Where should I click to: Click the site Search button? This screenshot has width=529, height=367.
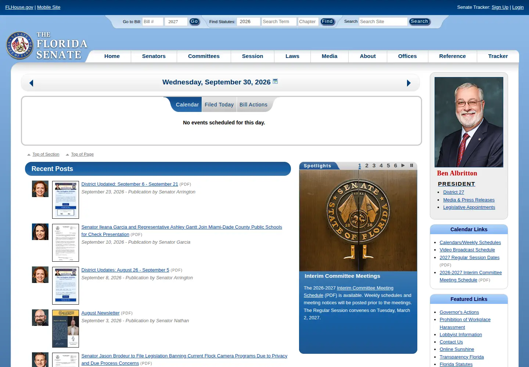click(x=419, y=22)
